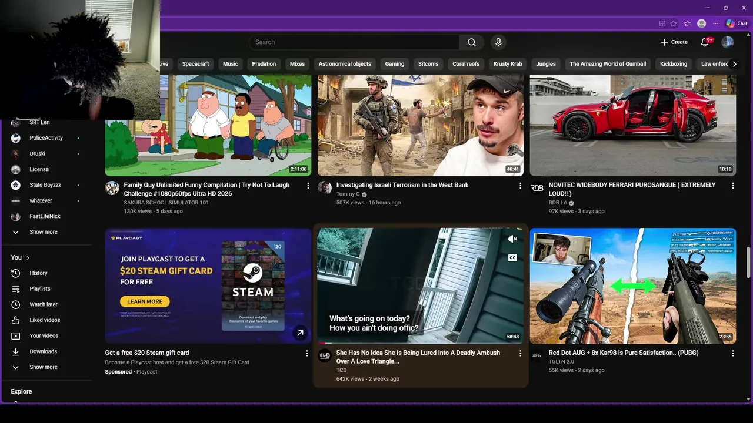Seek on TCD video preview progress bar

[x=421, y=343]
